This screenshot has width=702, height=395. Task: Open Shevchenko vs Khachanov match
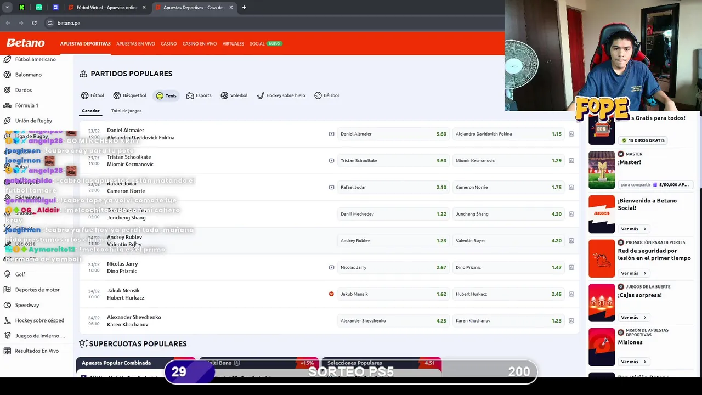click(134, 321)
